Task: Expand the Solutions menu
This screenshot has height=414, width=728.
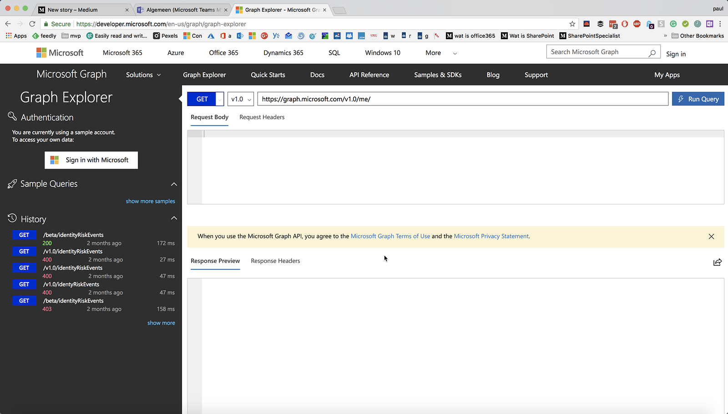Action: [143, 75]
